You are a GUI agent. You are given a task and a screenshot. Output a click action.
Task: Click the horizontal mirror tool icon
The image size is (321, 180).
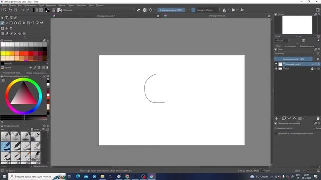(x=224, y=10)
